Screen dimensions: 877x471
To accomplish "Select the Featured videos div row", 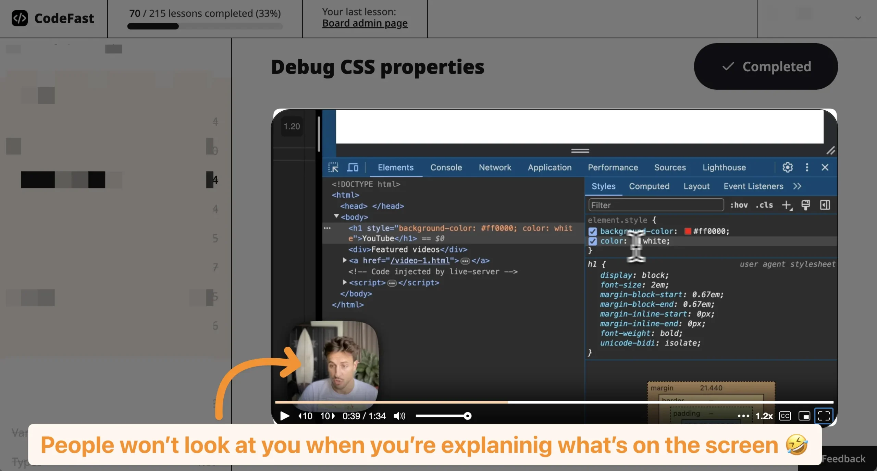I will coord(408,249).
